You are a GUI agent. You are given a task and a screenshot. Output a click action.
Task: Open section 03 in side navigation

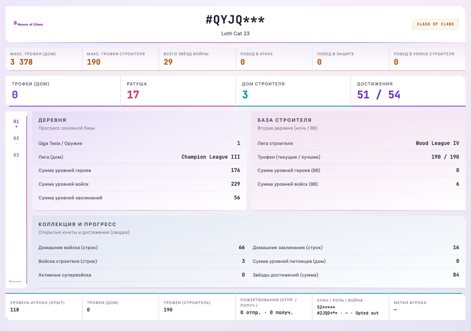pos(16,157)
